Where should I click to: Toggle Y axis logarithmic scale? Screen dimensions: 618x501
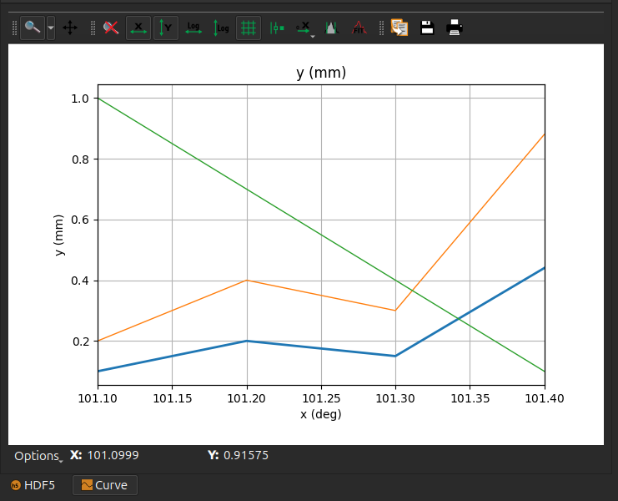[221, 28]
